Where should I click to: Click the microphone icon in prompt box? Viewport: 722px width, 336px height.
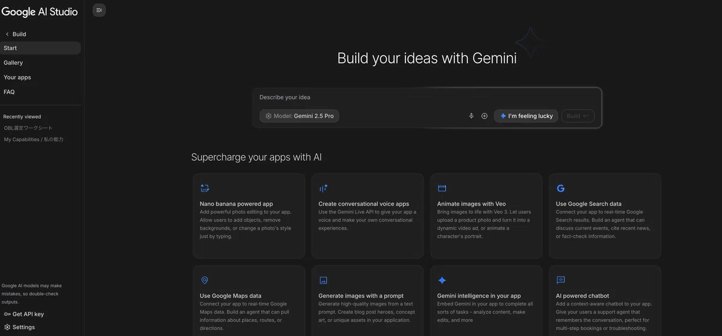point(471,116)
